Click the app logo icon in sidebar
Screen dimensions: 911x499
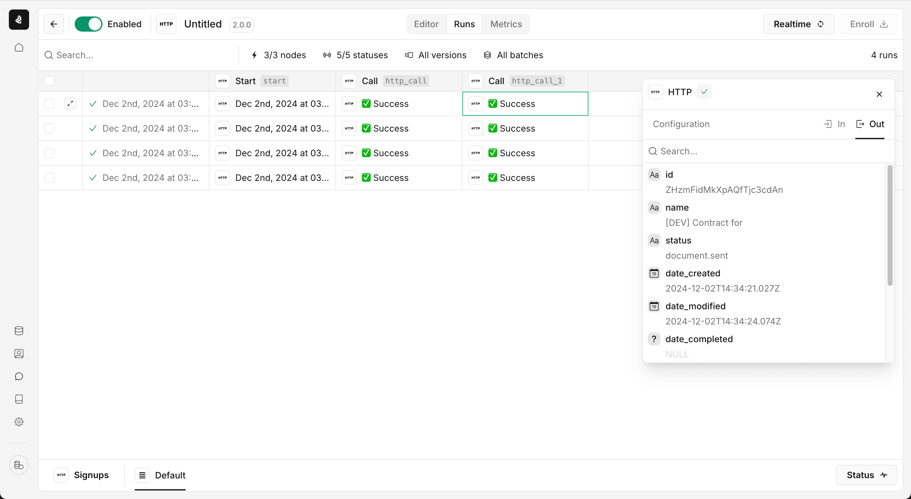pos(19,20)
